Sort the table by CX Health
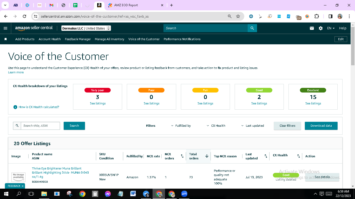The image size is (355, 199). tap(299, 156)
